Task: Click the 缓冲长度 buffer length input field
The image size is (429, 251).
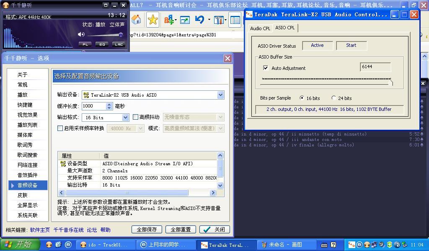Action: [94, 106]
